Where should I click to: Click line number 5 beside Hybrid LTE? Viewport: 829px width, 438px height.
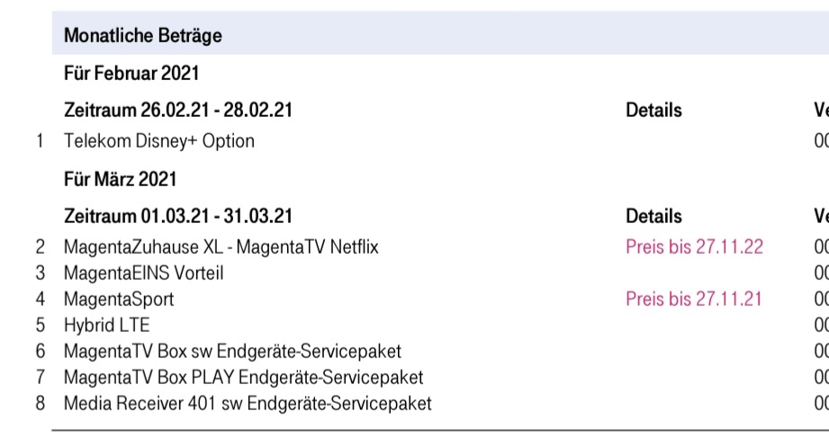(41, 325)
